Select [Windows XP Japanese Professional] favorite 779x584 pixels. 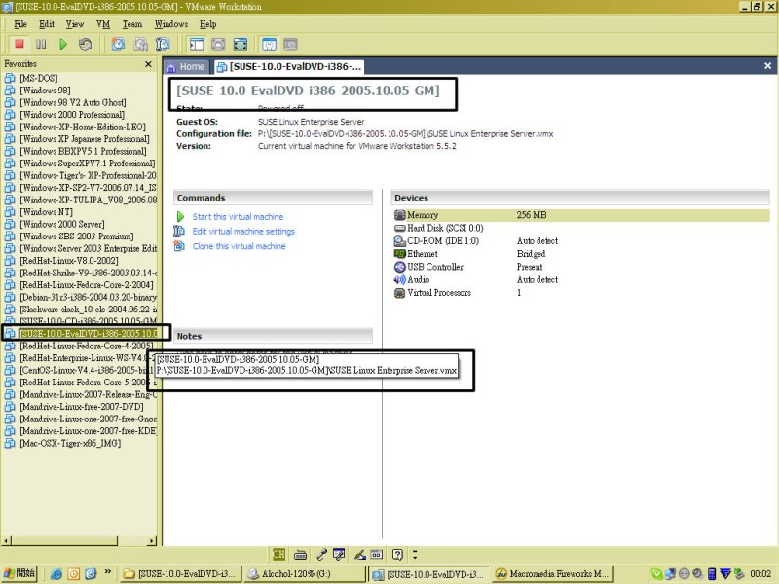85,139
